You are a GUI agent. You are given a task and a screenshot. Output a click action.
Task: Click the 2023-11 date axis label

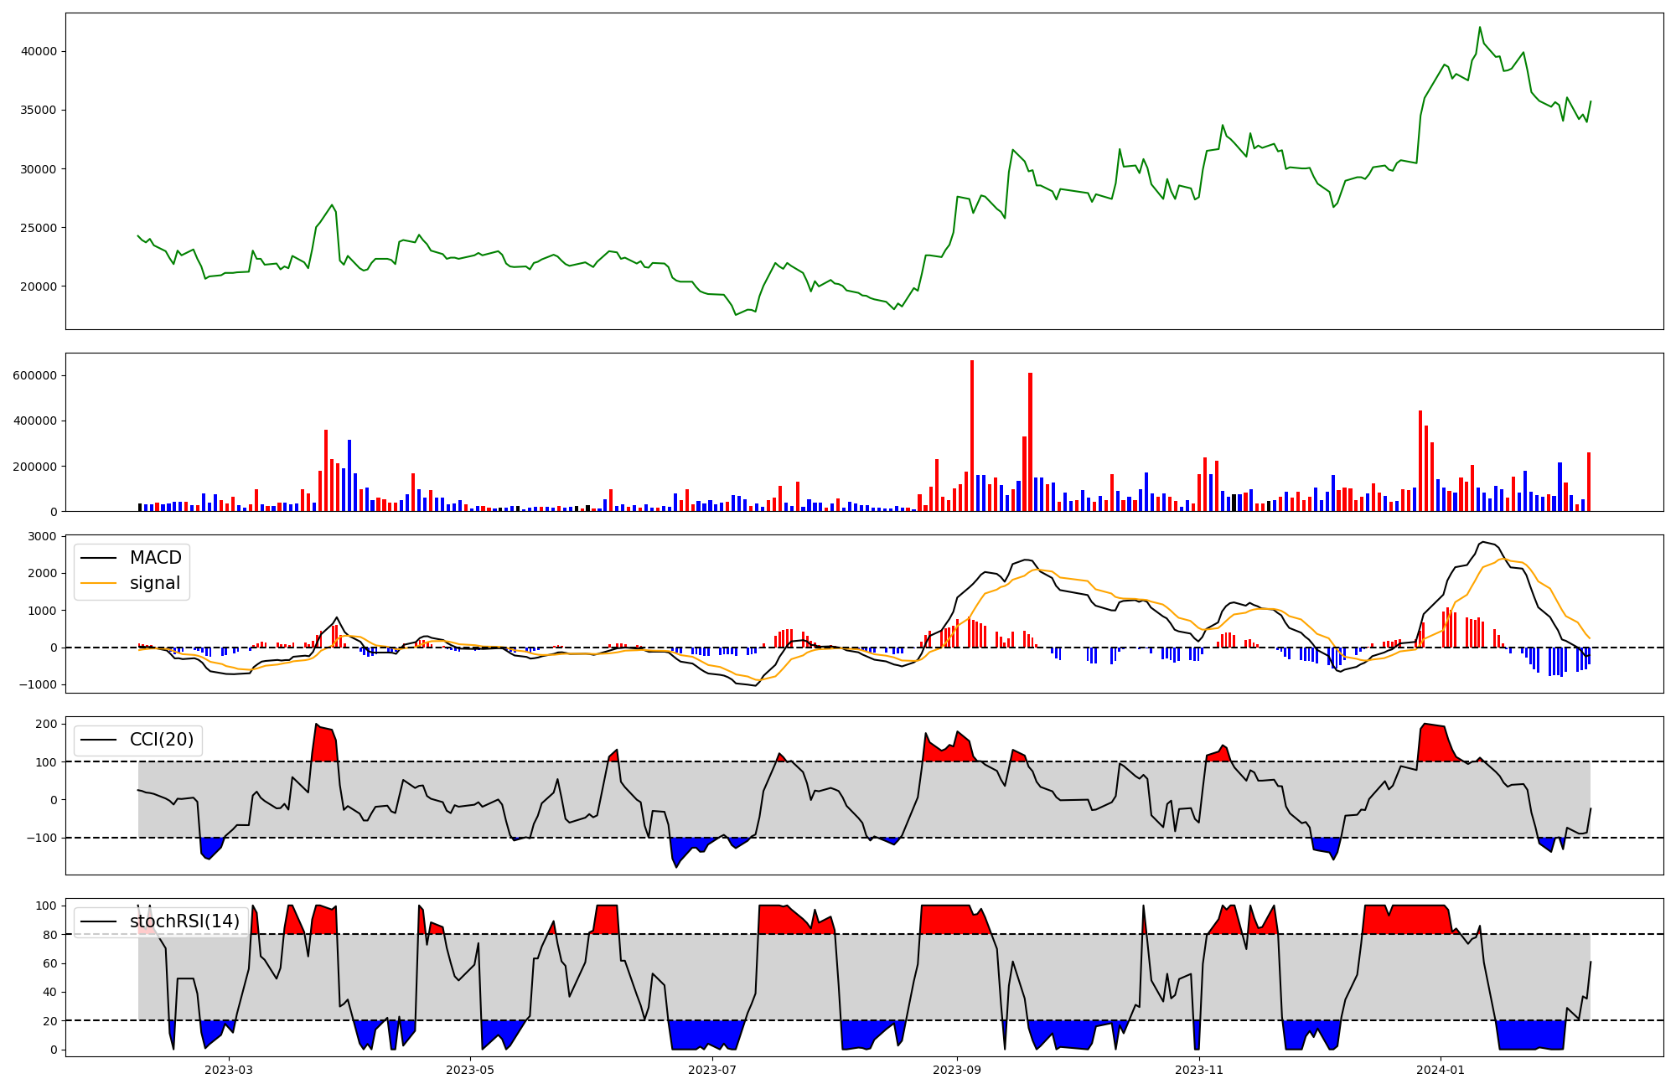pyautogui.click(x=1199, y=1070)
